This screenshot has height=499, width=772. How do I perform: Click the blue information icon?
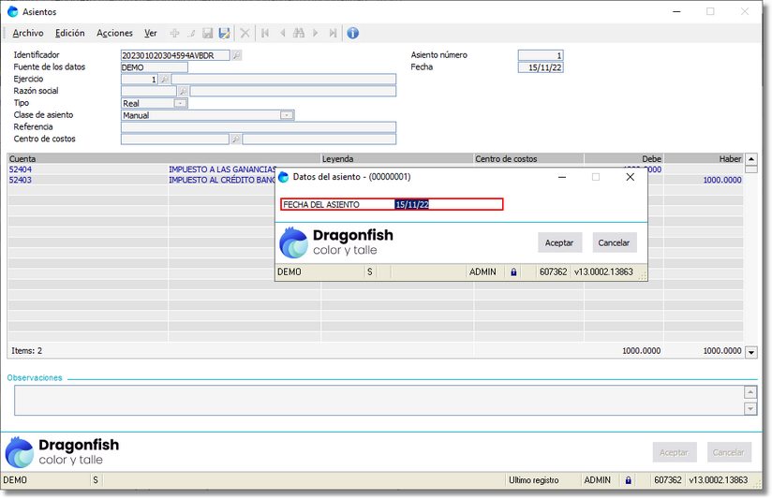352,33
